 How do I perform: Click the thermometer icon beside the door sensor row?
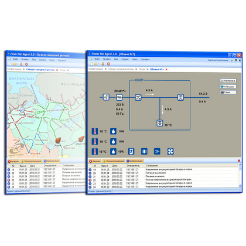click(x=95, y=151)
